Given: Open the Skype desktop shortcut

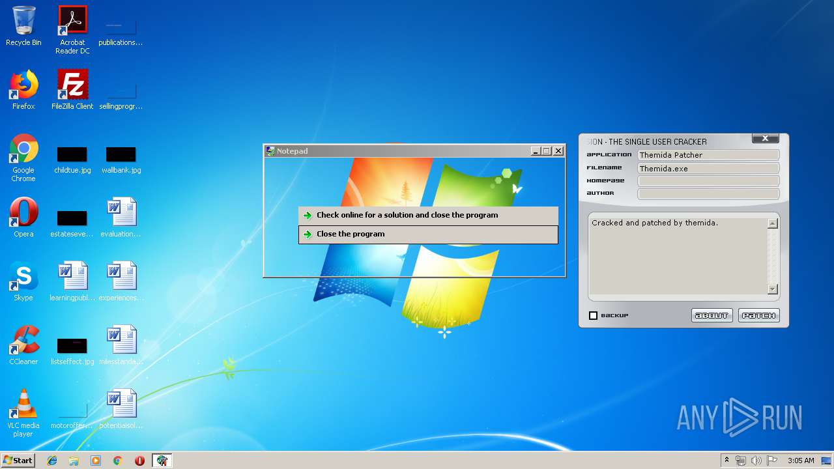Looking at the screenshot, I should coord(23,281).
